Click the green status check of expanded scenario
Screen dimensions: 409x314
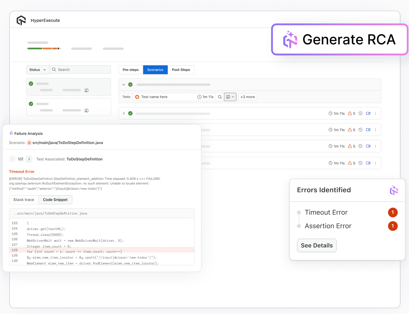coord(131,85)
